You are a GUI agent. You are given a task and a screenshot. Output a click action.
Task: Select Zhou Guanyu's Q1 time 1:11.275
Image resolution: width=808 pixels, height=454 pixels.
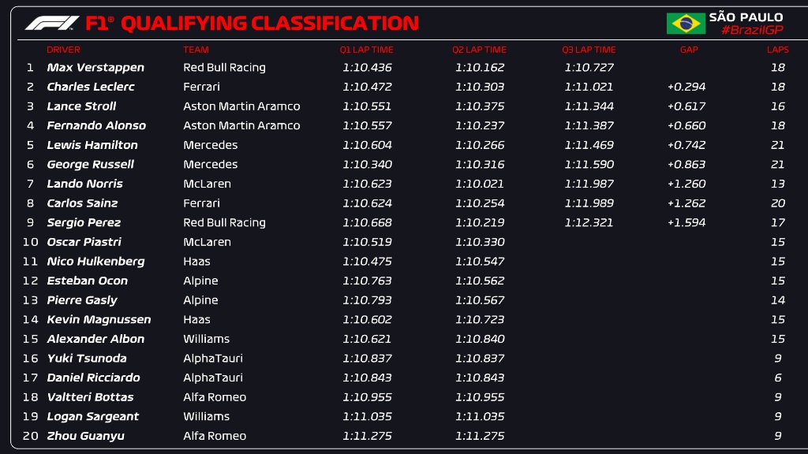pos(367,436)
